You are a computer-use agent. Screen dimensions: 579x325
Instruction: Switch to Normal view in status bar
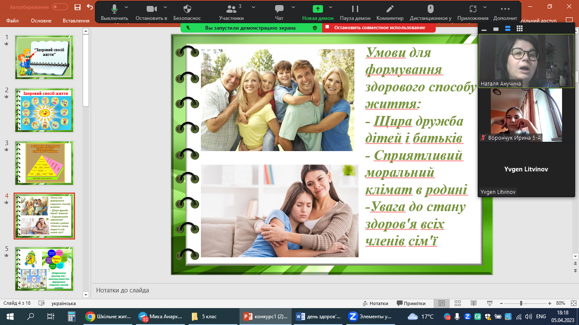tap(441, 303)
